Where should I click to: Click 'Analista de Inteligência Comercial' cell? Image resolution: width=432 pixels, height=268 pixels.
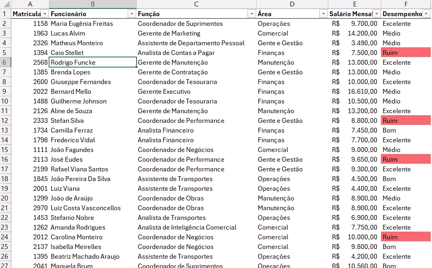pos(196,227)
